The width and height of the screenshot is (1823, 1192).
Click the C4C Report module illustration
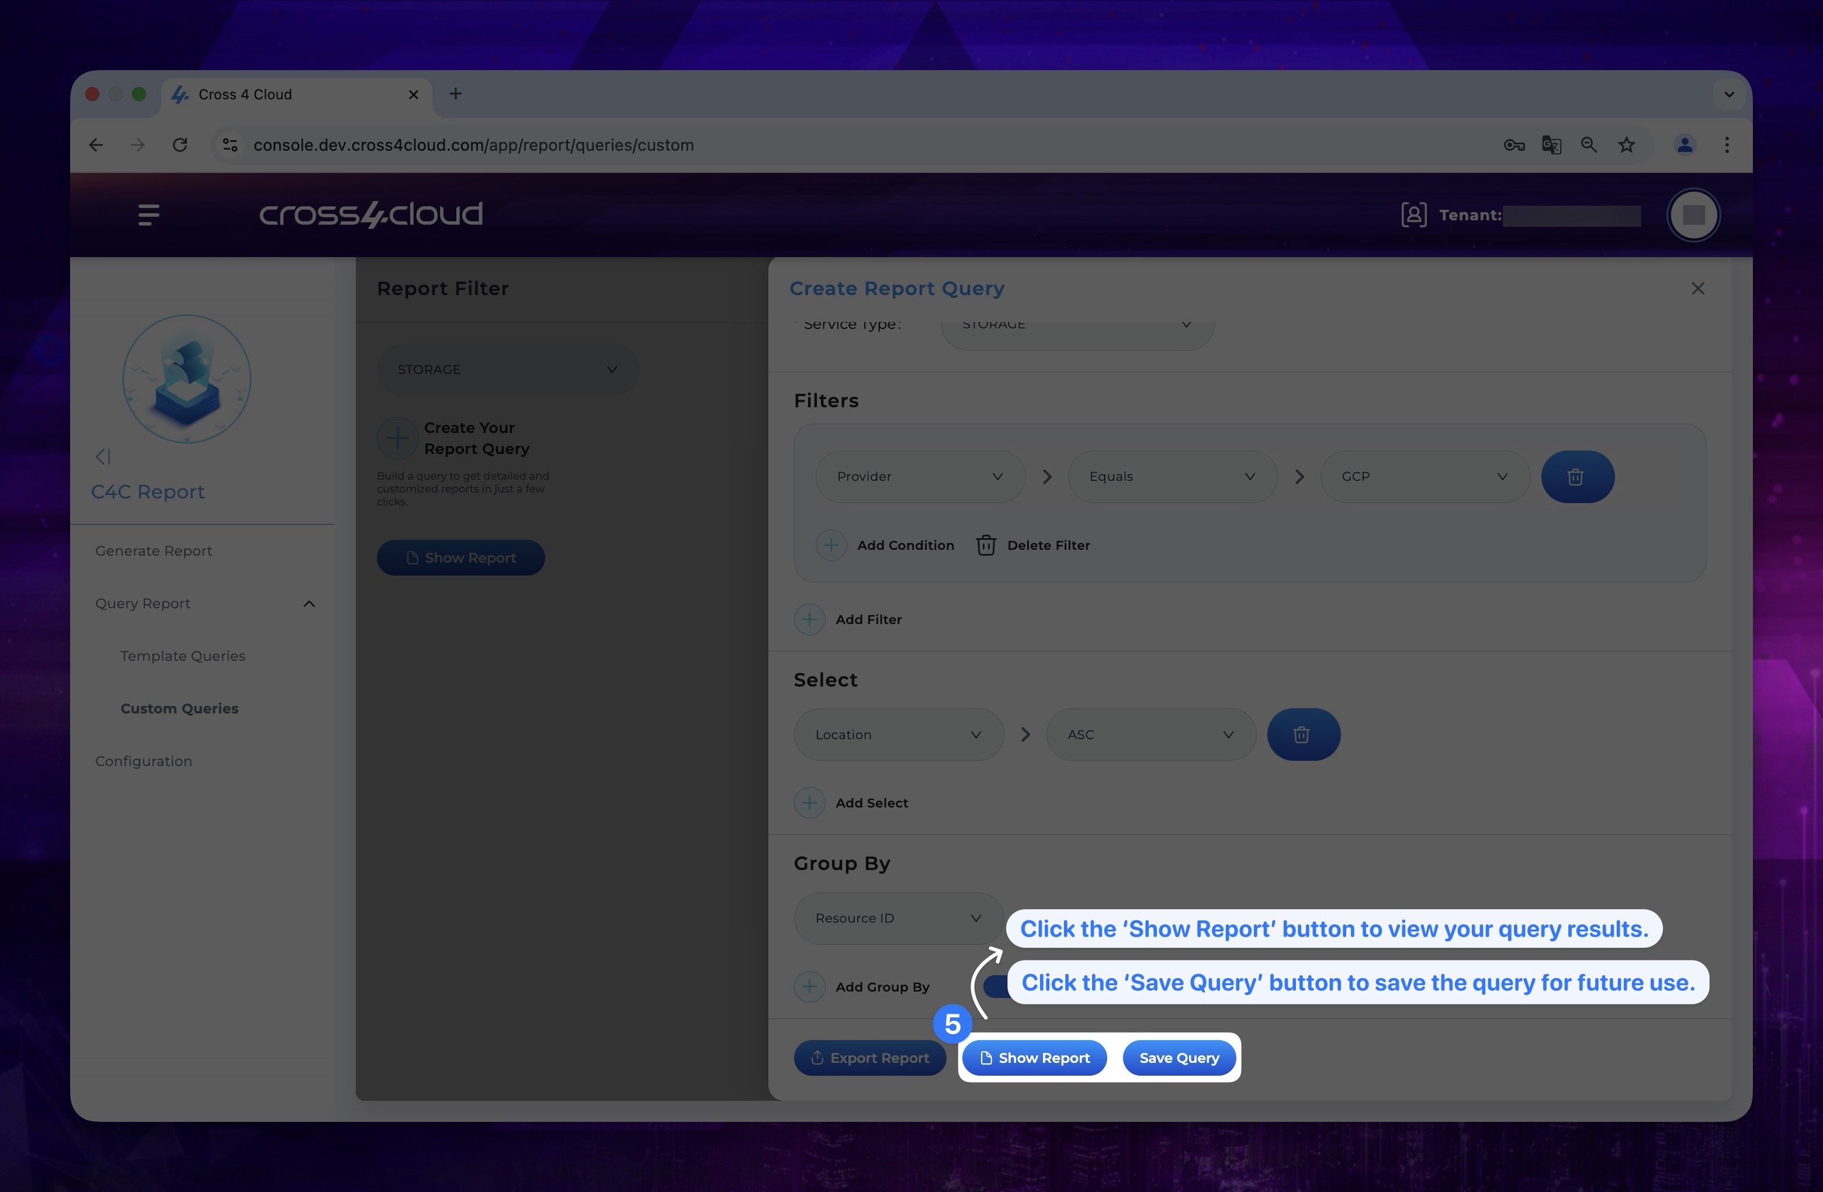(x=187, y=379)
